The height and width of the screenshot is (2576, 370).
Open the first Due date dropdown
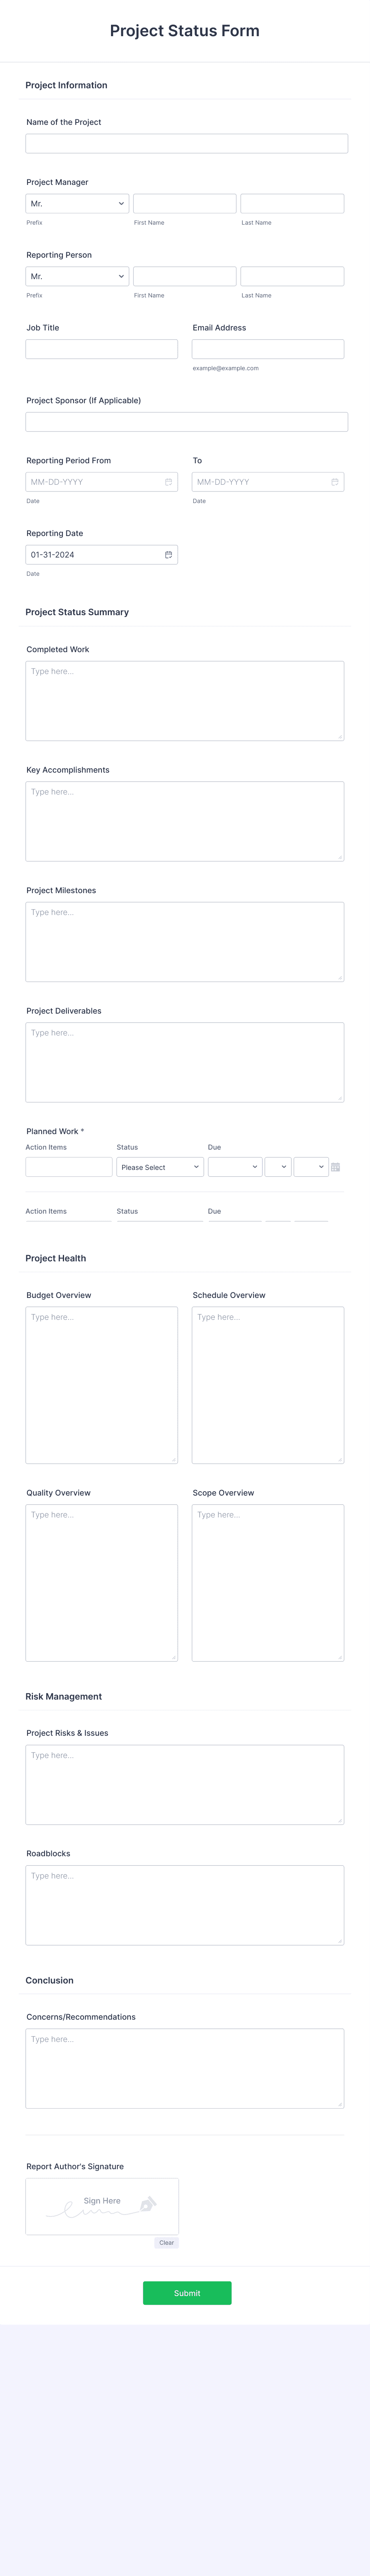235,1167
